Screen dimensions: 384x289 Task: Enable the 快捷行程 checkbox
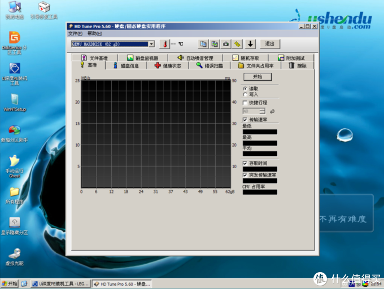point(245,103)
